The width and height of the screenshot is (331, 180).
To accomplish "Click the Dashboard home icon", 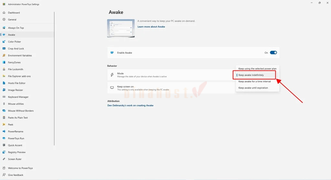I will 4,13.
